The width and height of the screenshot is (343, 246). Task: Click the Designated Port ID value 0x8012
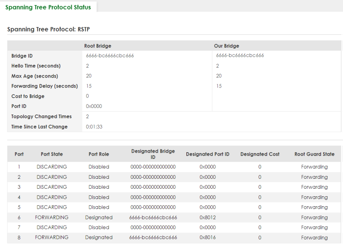(208, 217)
